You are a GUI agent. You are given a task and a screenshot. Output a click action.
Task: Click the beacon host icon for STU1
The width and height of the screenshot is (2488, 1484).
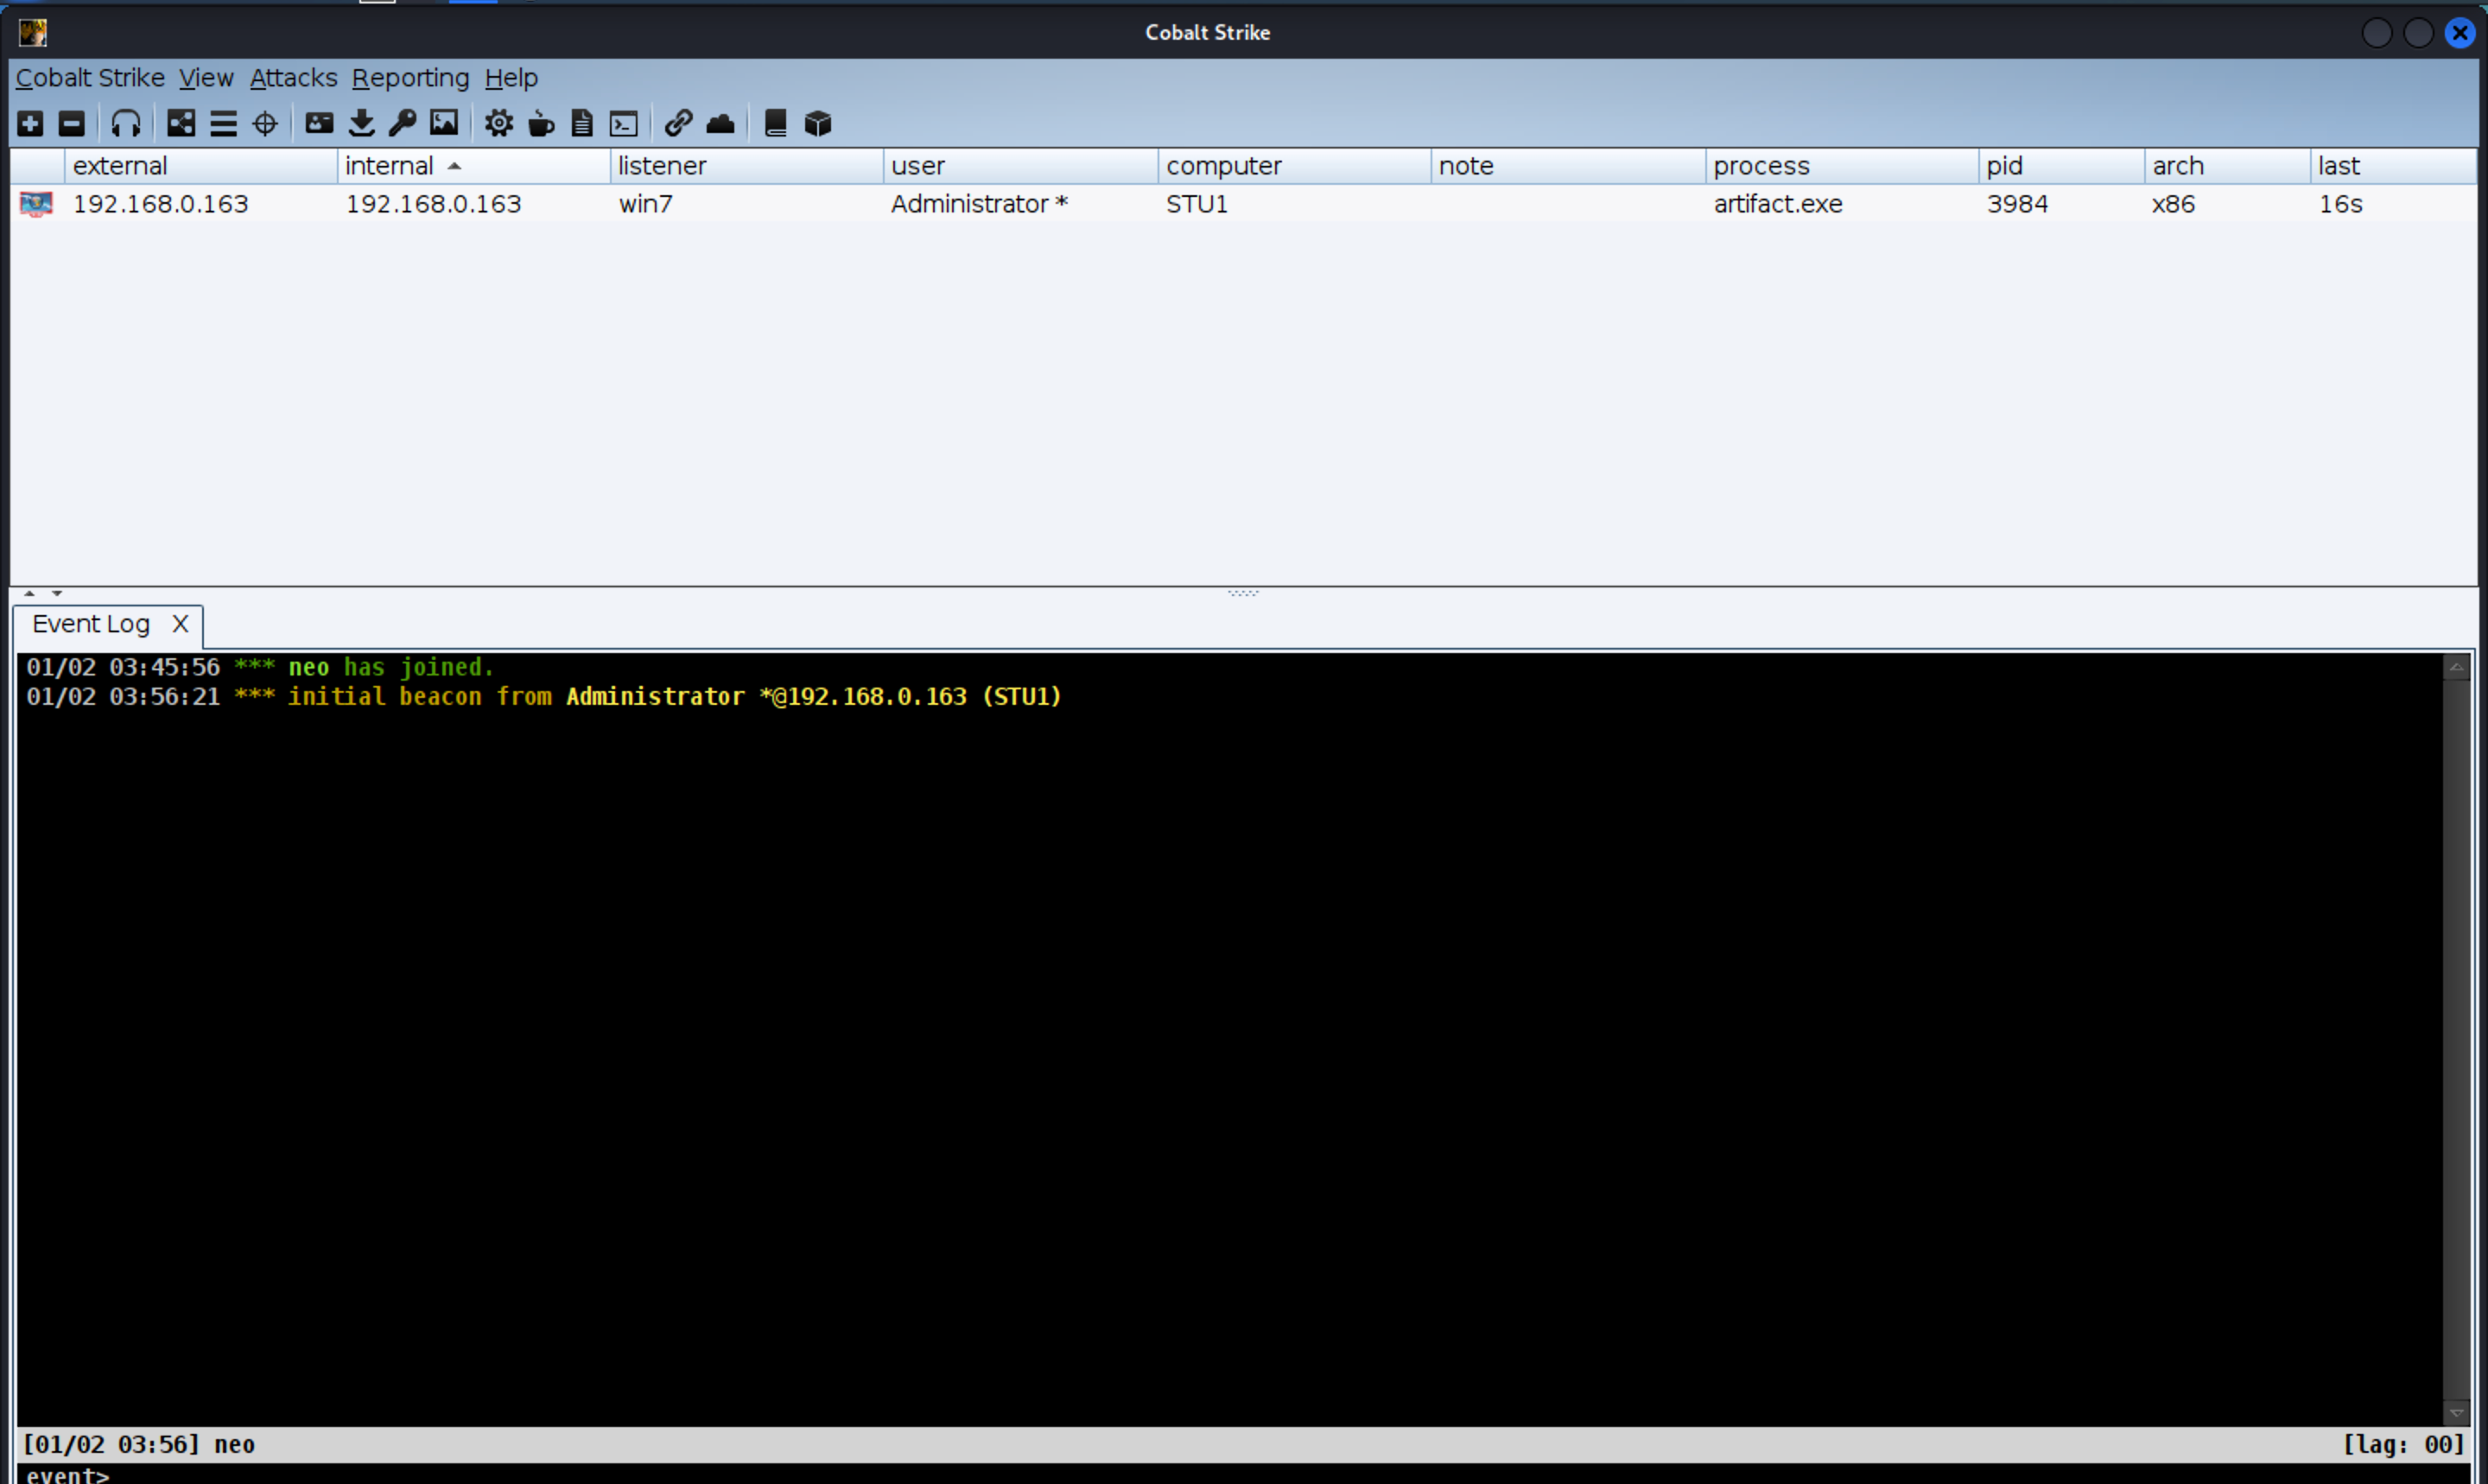36,204
